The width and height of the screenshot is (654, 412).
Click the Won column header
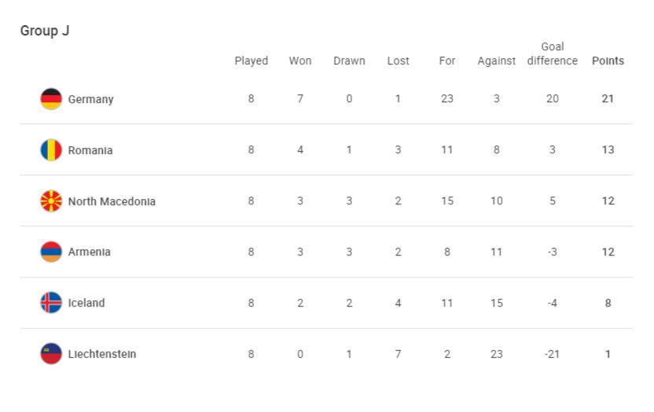(x=300, y=61)
